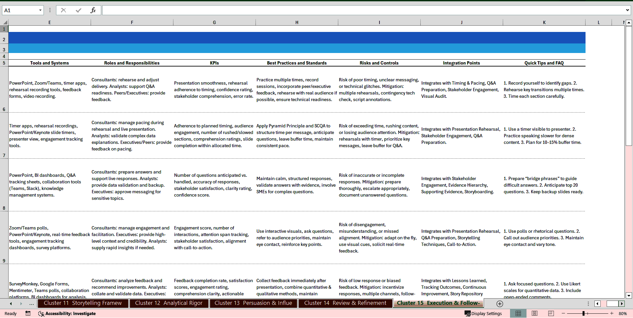Screen dimensions: 633x318
Task: Select the Normal view icon
Action: [518, 313]
